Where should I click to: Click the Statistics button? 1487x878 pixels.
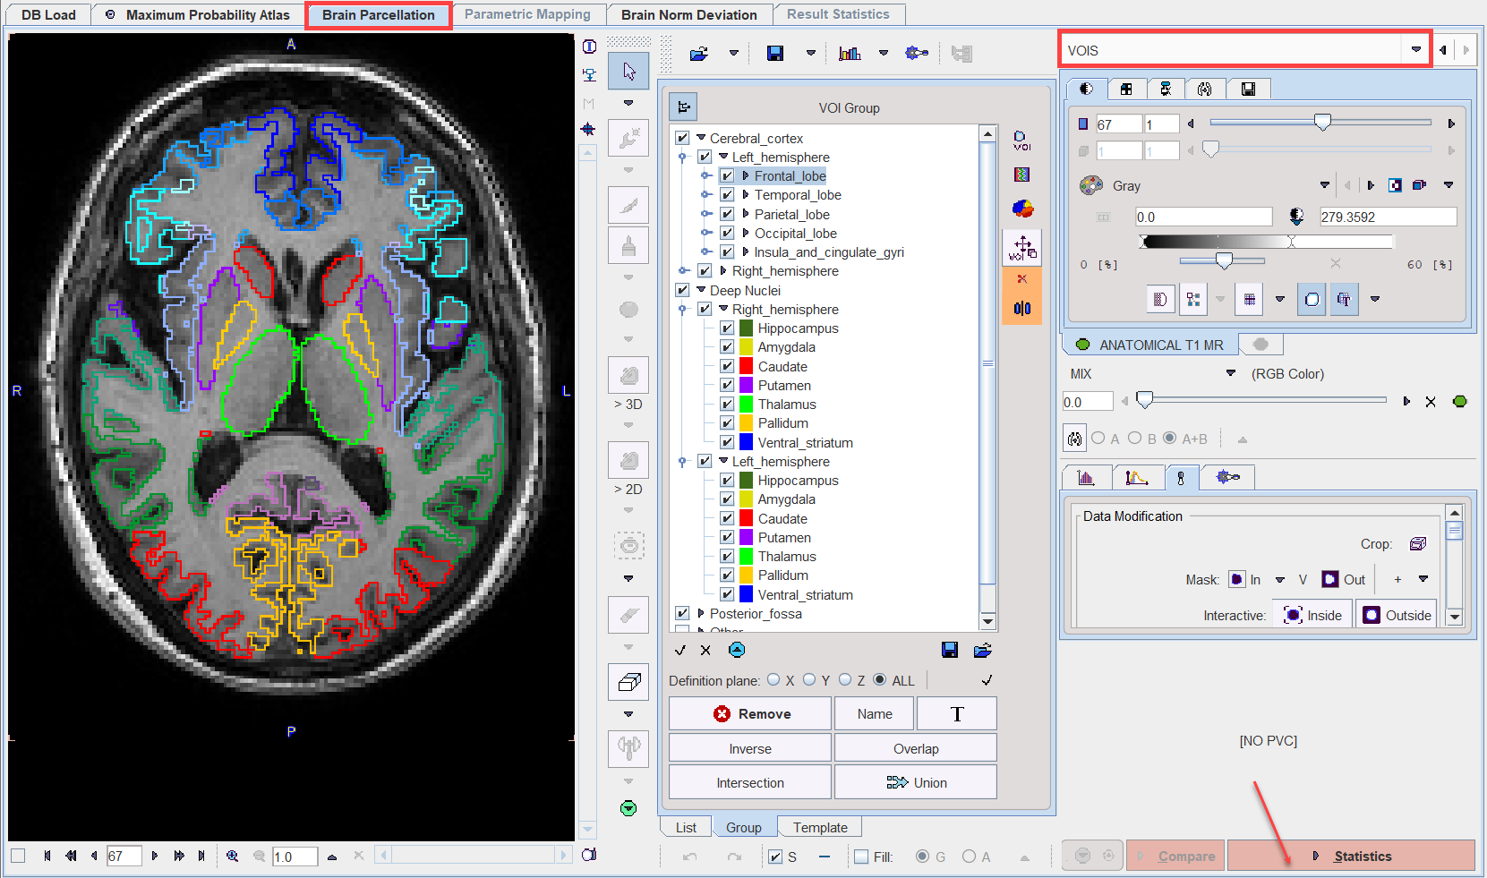click(x=1352, y=856)
